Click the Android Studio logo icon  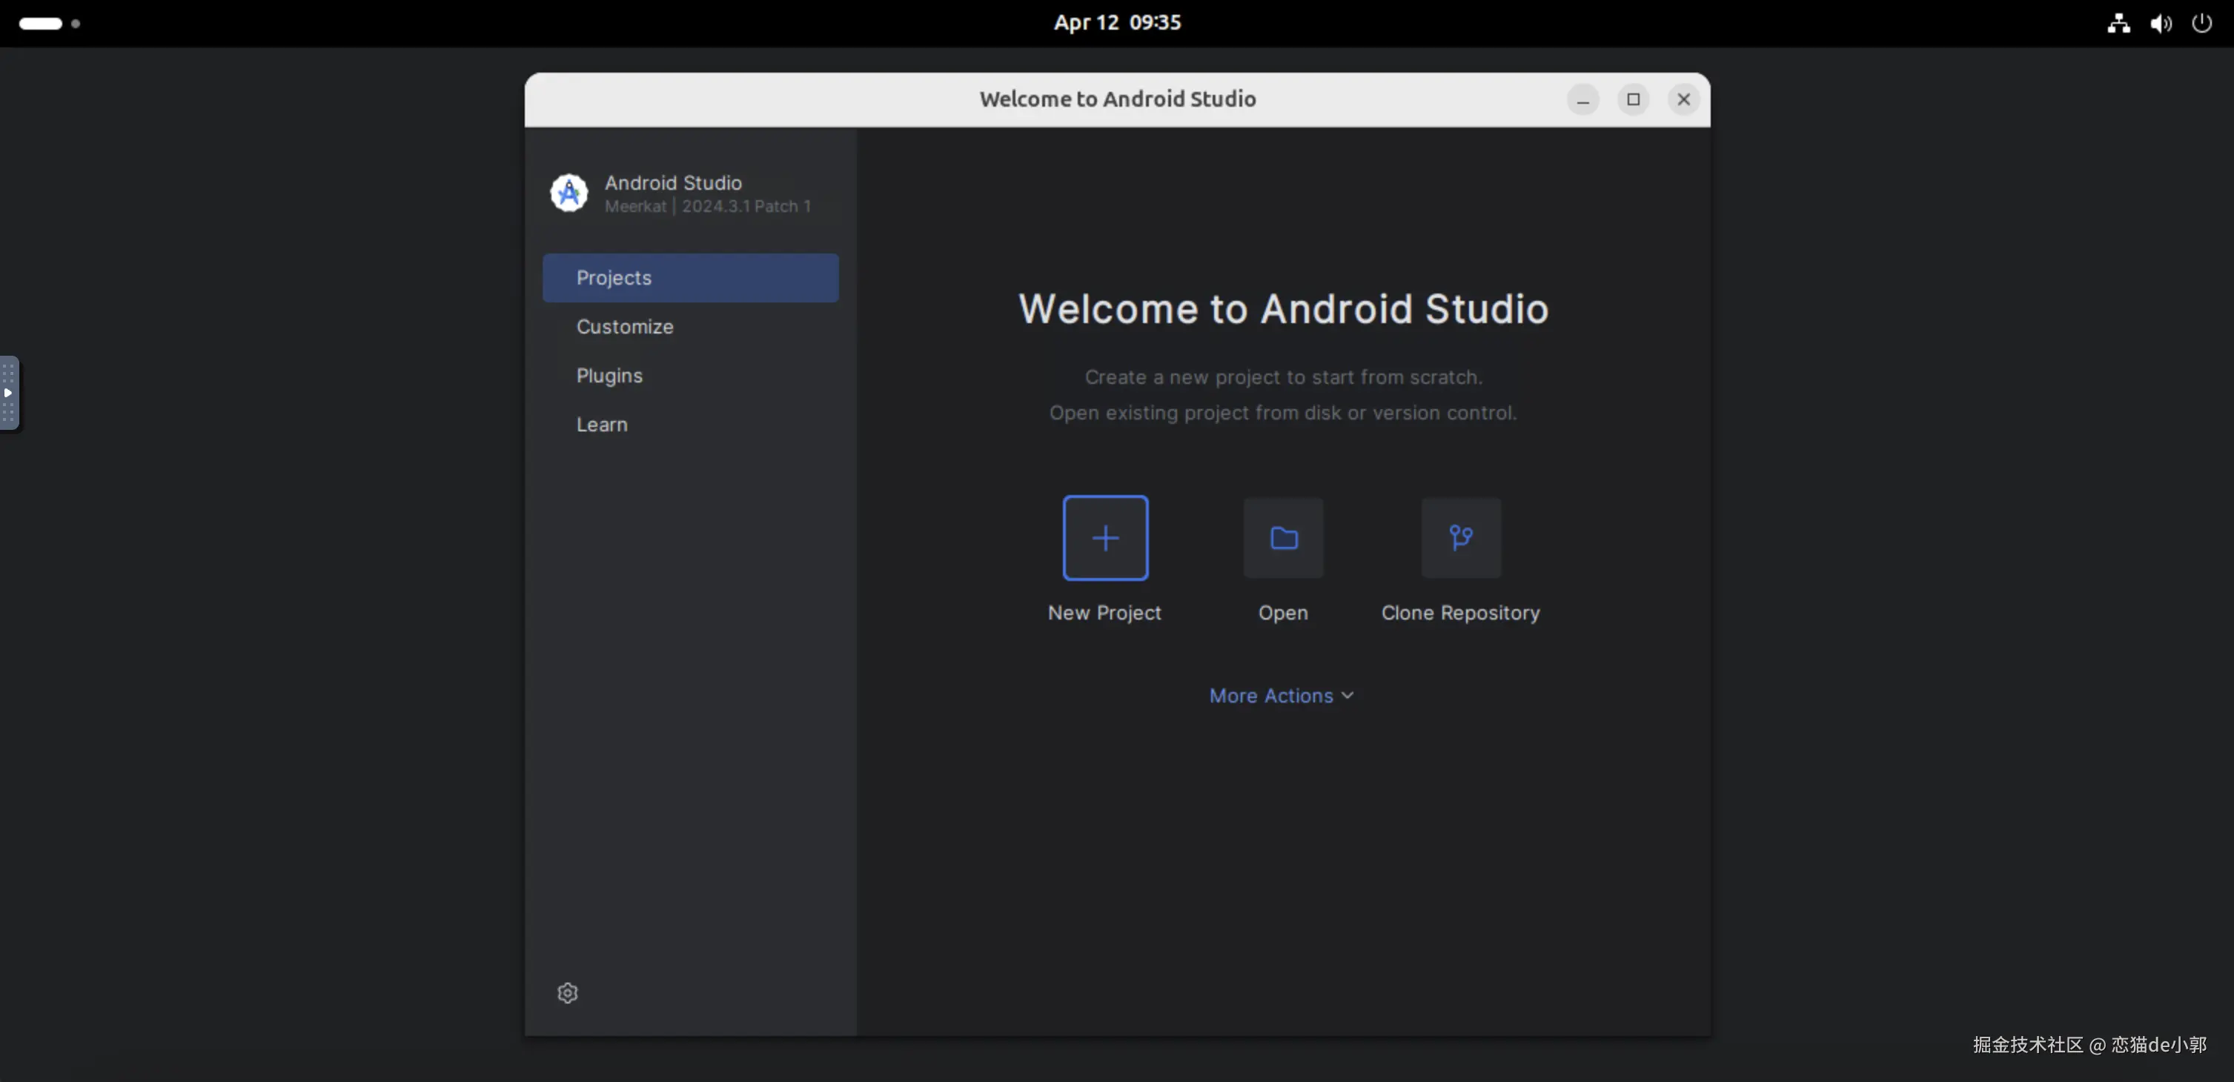point(569,193)
